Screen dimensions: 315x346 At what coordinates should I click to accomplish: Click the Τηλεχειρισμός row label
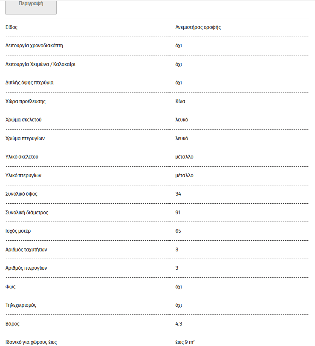pos(21,305)
